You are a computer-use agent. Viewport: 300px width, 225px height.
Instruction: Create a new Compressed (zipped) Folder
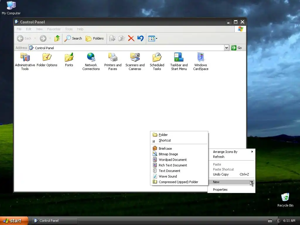[x=179, y=182]
